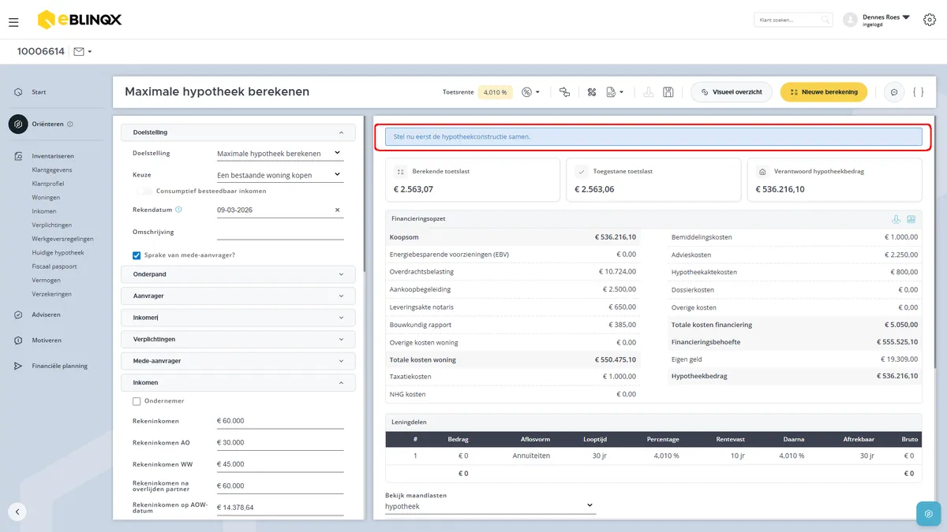Click the Visueel overzicht button
Viewport: 947px width, 532px height.
point(732,92)
